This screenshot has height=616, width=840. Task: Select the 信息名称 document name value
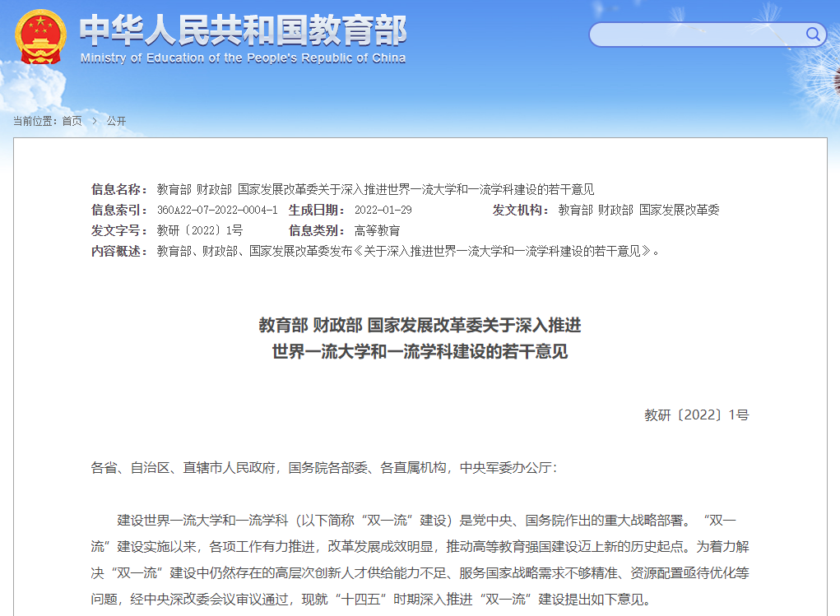point(375,189)
